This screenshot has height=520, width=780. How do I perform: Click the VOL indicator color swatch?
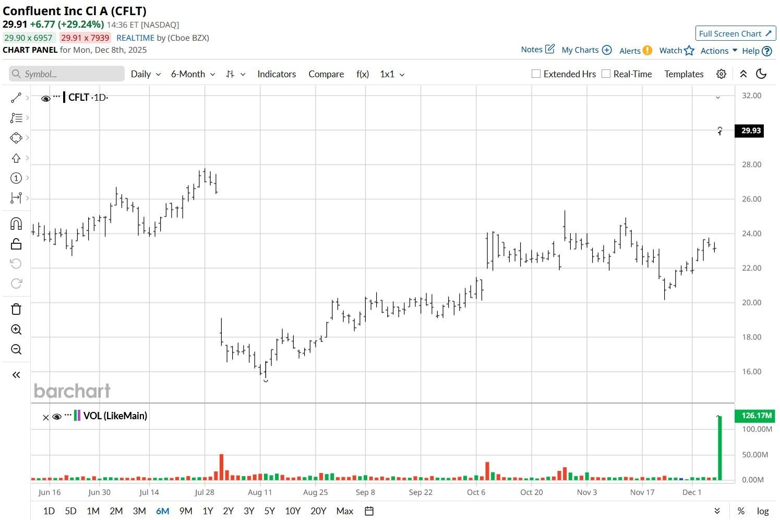click(x=77, y=416)
